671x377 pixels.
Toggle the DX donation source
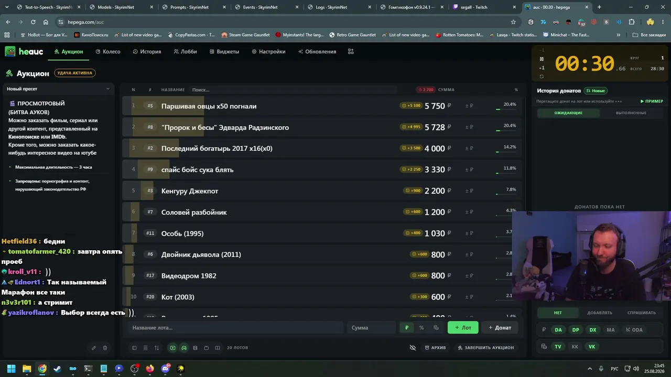click(x=593, y=330)
